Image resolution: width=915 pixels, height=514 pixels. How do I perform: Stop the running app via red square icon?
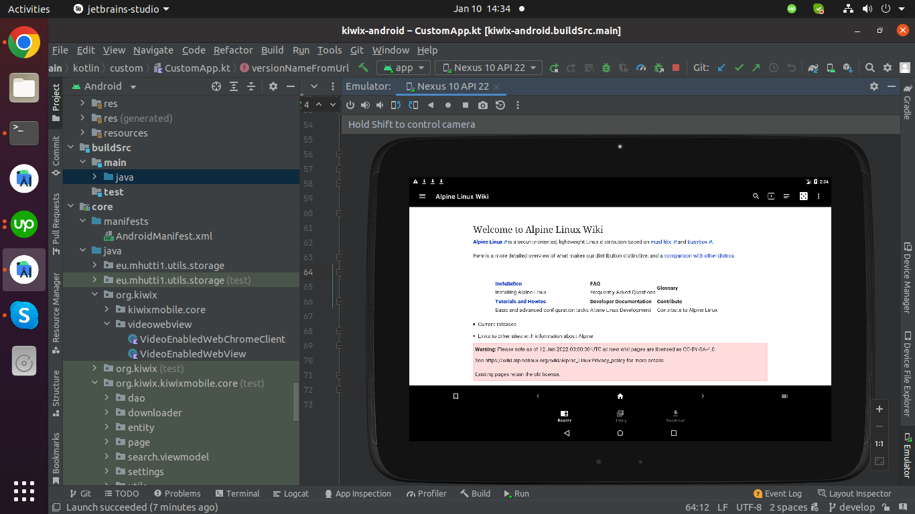click(675, 68)
